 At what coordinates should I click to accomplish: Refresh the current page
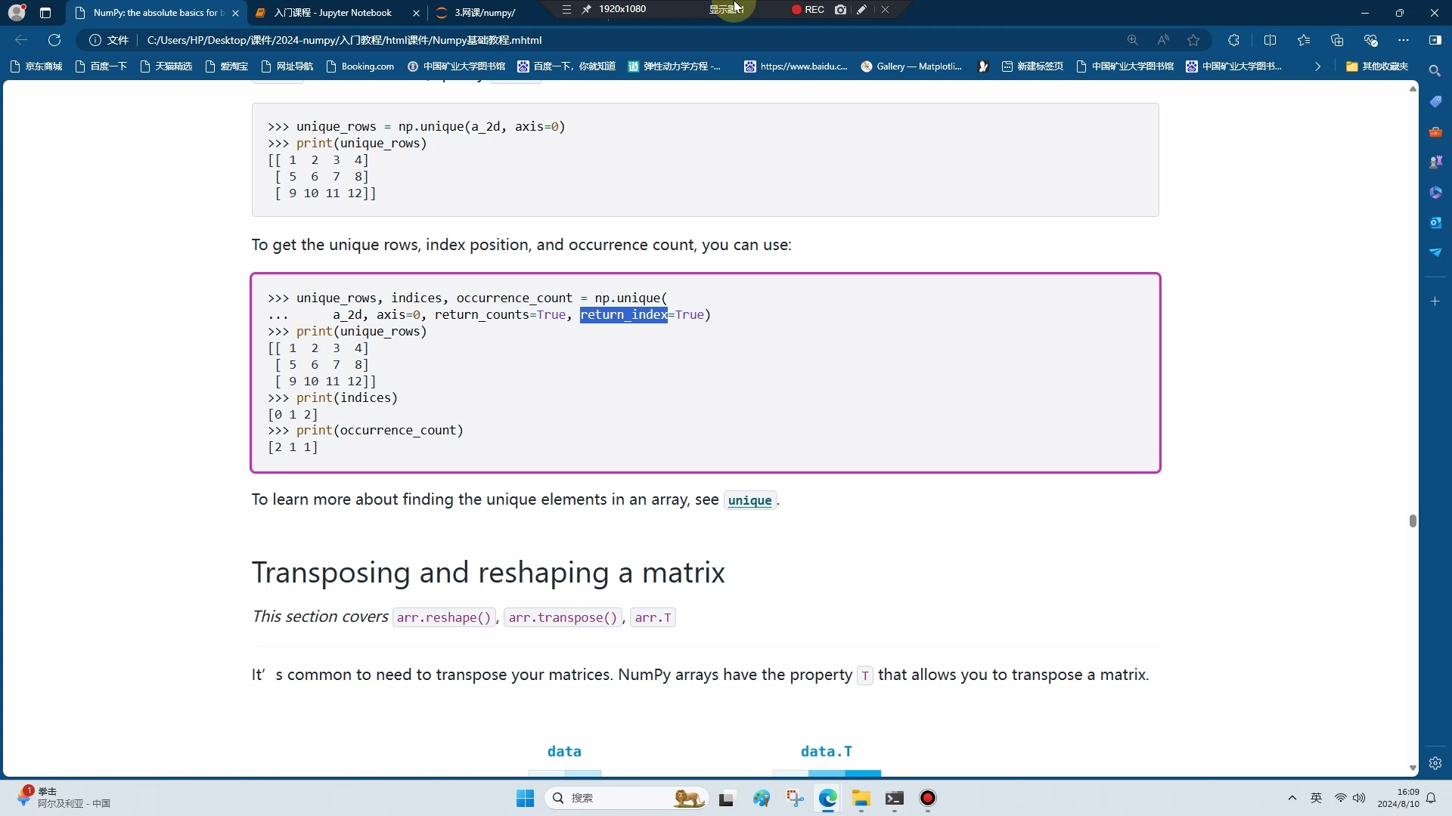(54, 40)
